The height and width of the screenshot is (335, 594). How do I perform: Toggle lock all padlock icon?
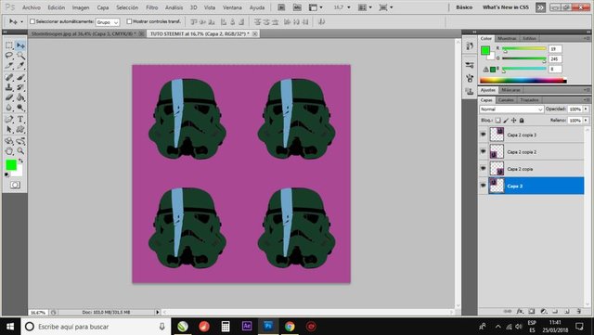522,120
